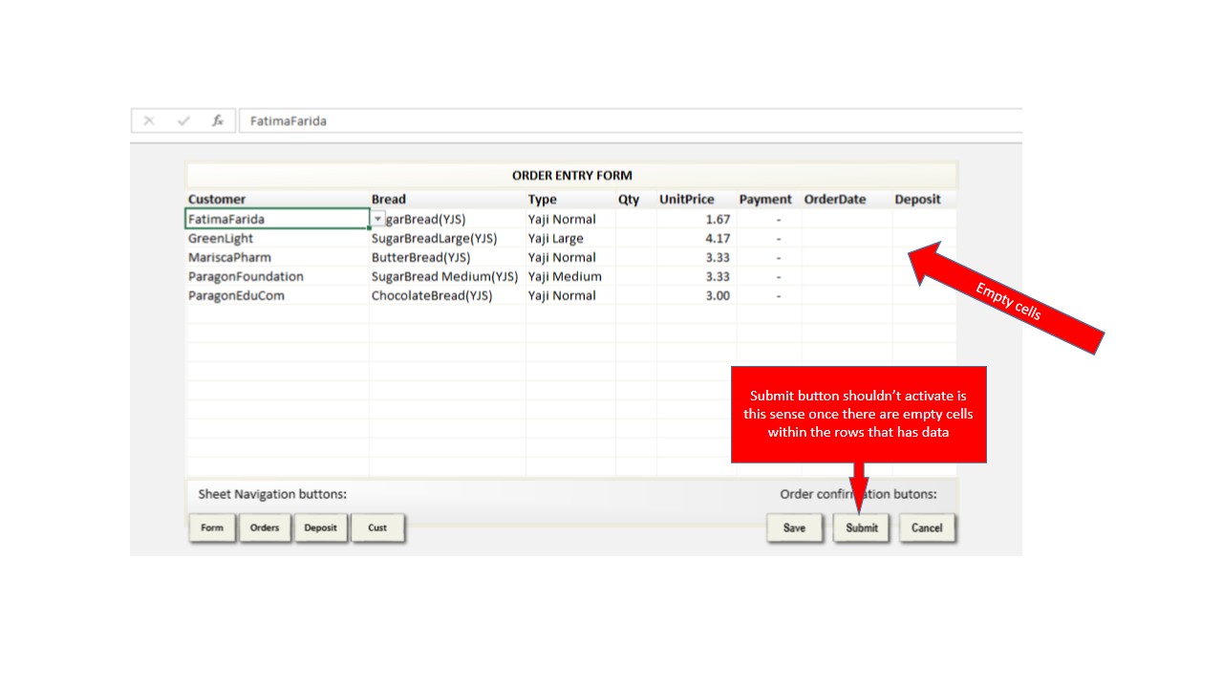Image resolution: width=1223 pixels, height=688 pixels.
Task: Select the ChocolateBread(YJS) cell
Action: pos(447,295)
